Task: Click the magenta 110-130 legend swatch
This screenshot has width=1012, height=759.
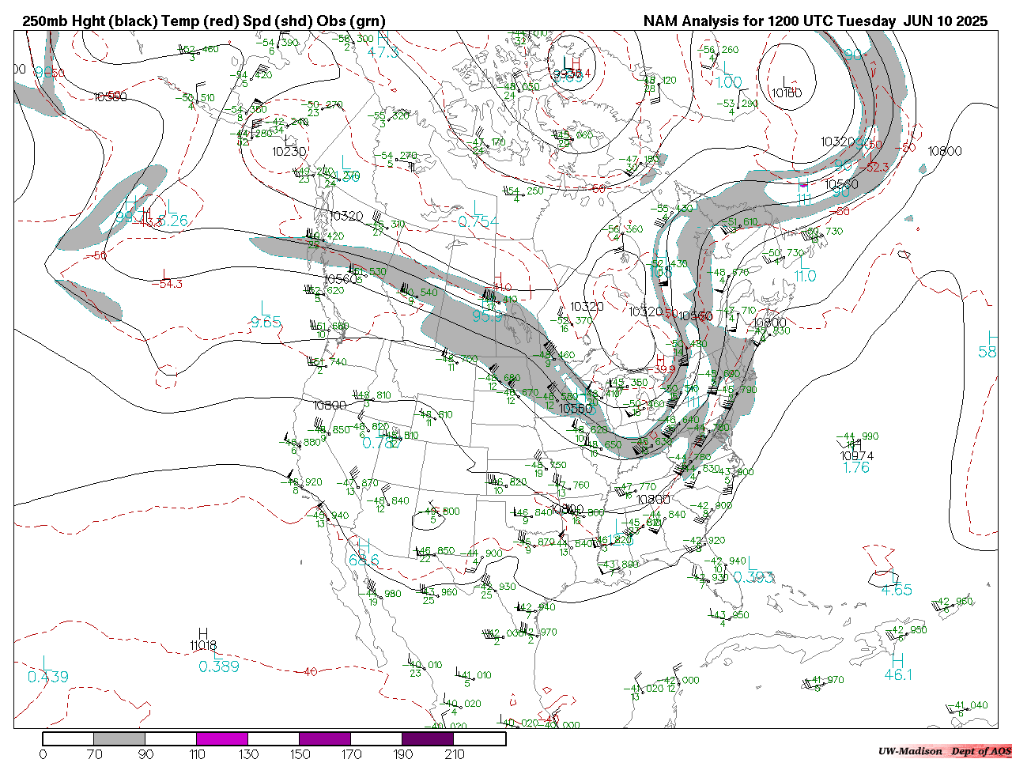Action: click(x=222, y=738)
